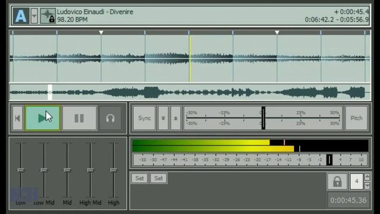
Task: Click the second white triangle beat marker
Action: click(x=277, y=33)
